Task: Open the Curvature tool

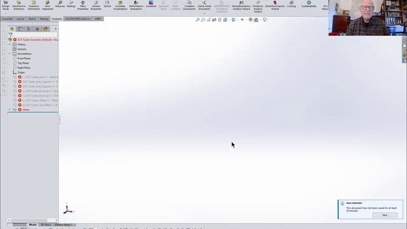Action: click(x=151, y=4)
